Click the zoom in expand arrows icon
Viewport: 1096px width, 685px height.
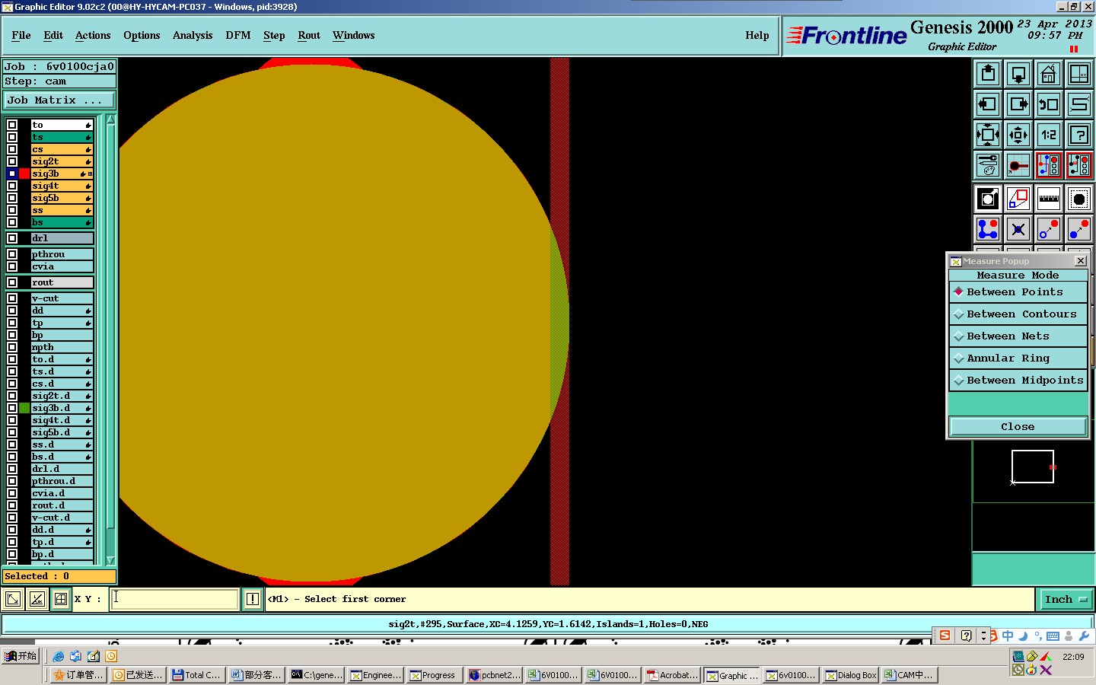988,135
